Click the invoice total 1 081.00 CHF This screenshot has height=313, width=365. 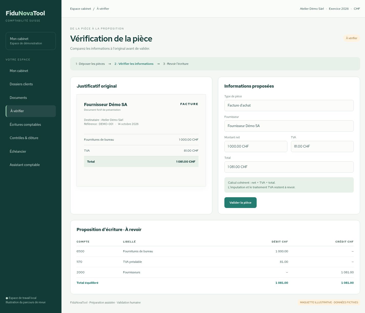186,162
